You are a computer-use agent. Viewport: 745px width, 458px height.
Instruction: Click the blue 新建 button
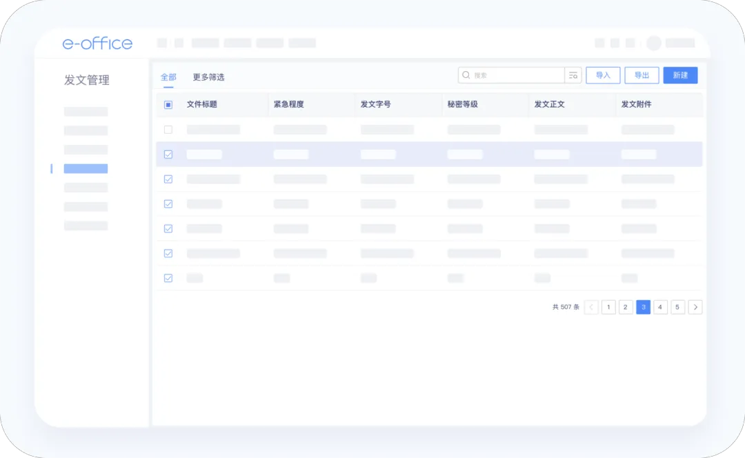[x=680, y=75]
